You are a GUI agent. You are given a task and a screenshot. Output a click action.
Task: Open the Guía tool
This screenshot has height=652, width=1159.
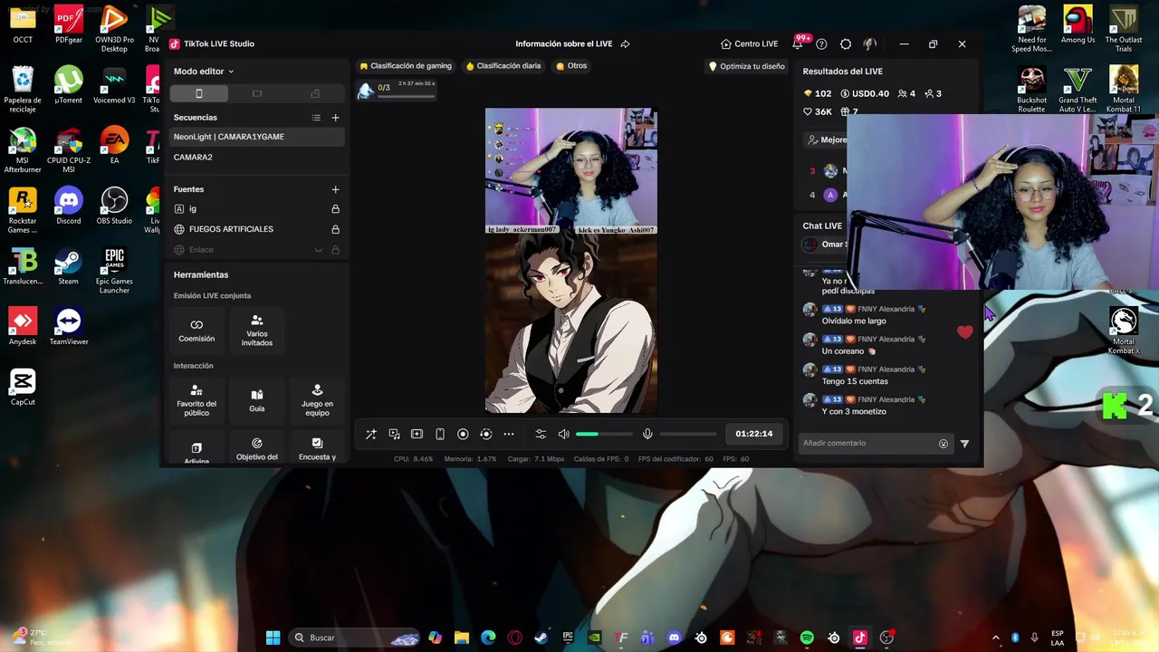(x=257, y=400)
